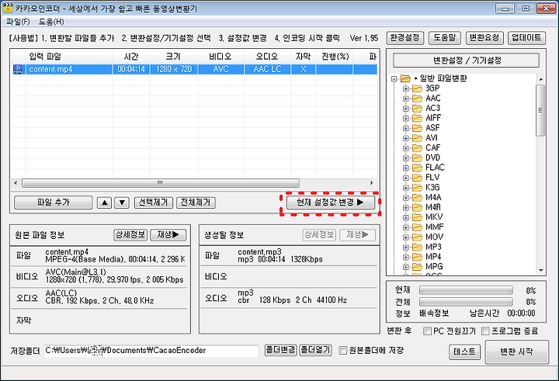Viewport: 559px width, 381px height.
Task: Expand the MKV tree node
Action: (x=406, y=217)
